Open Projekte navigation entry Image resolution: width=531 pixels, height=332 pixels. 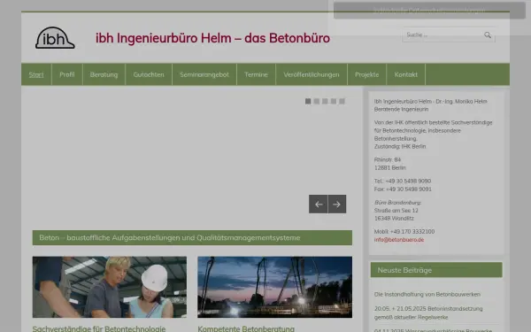[x=366, y=74]
